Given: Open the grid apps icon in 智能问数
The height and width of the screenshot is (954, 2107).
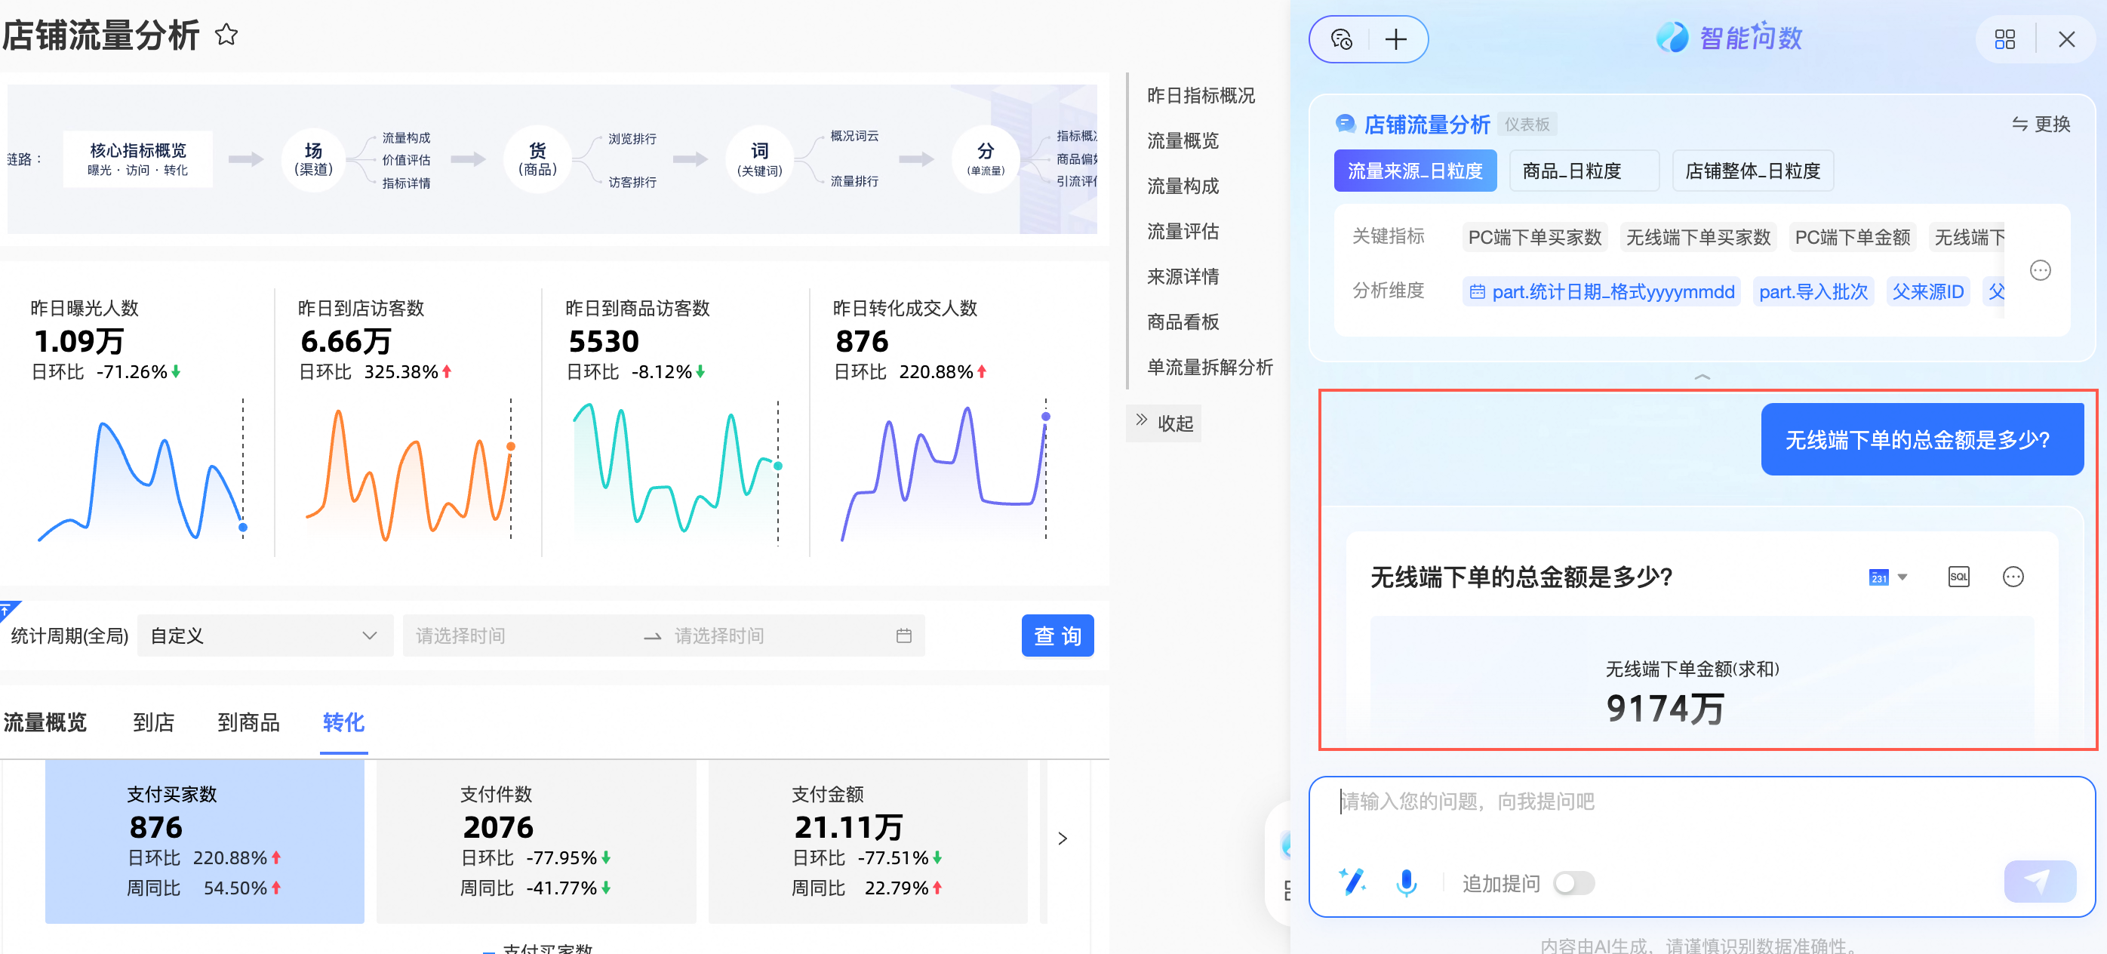Looking at the screenshot, I should click(2005, 39).
